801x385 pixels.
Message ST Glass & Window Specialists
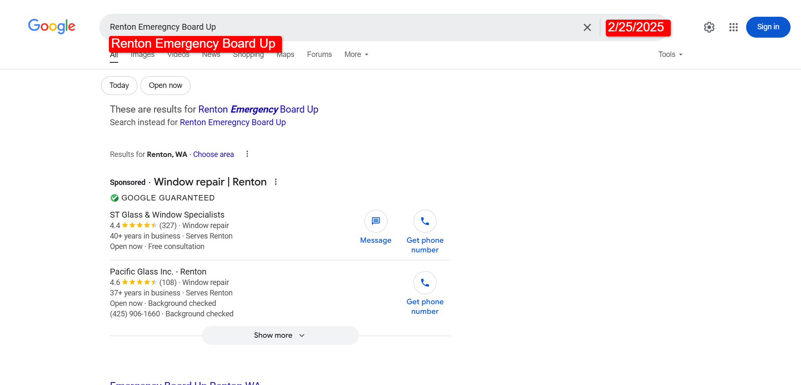[376, 227]
